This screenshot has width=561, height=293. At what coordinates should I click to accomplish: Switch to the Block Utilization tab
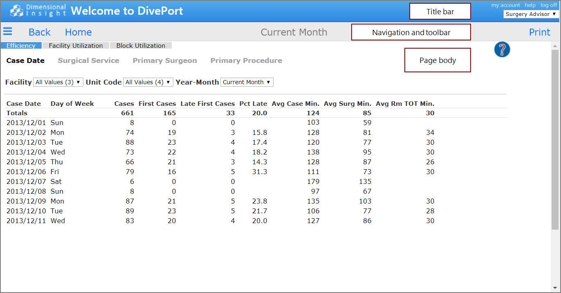(x=141, y=45)
